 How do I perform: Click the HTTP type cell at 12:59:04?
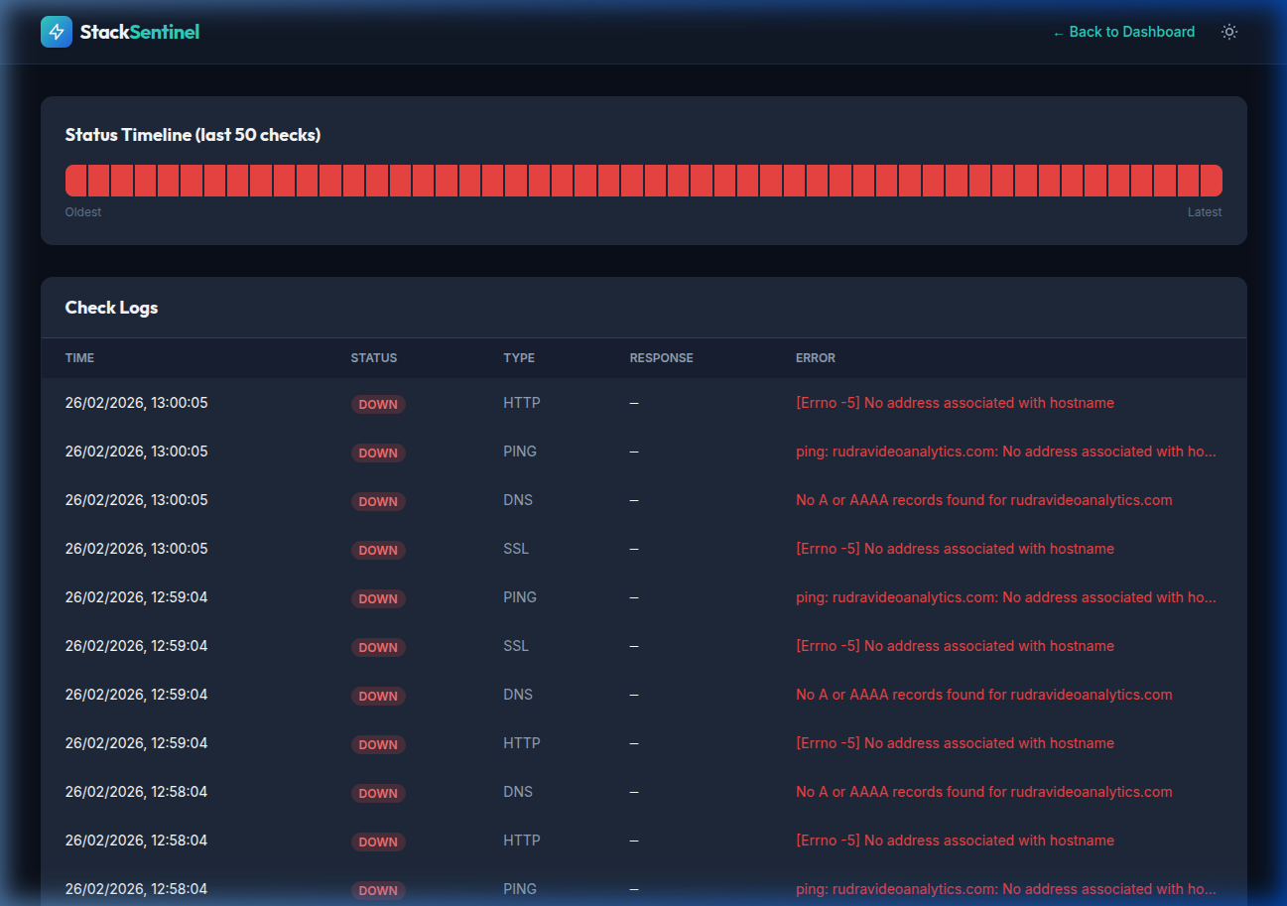[x=522, y=743]
